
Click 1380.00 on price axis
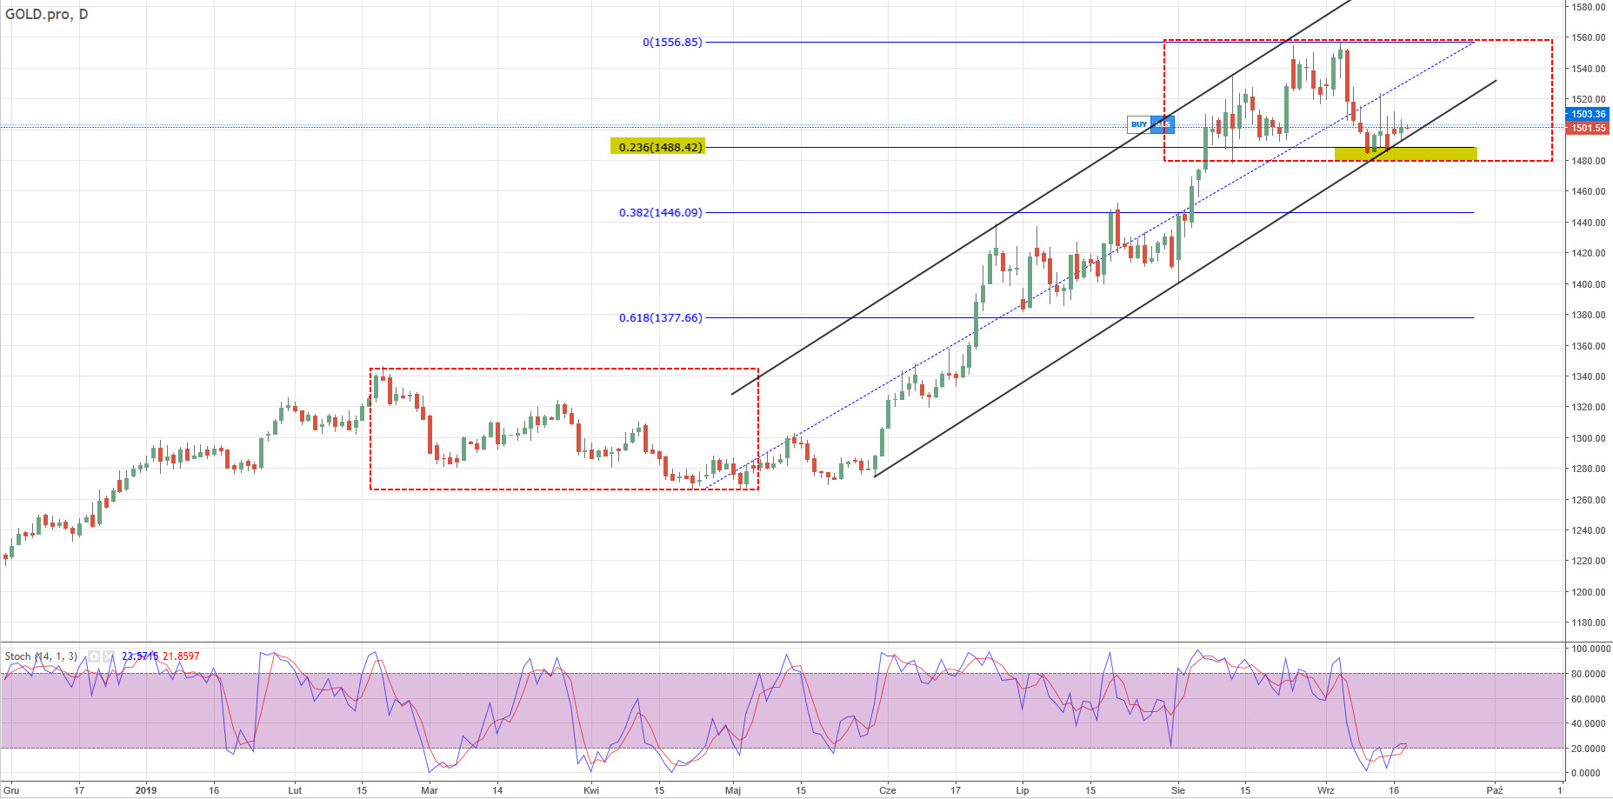[1588, 315]
